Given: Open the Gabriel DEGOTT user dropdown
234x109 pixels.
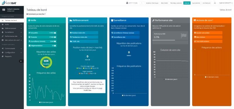Looking at the screenshot, I should [226, 3].
